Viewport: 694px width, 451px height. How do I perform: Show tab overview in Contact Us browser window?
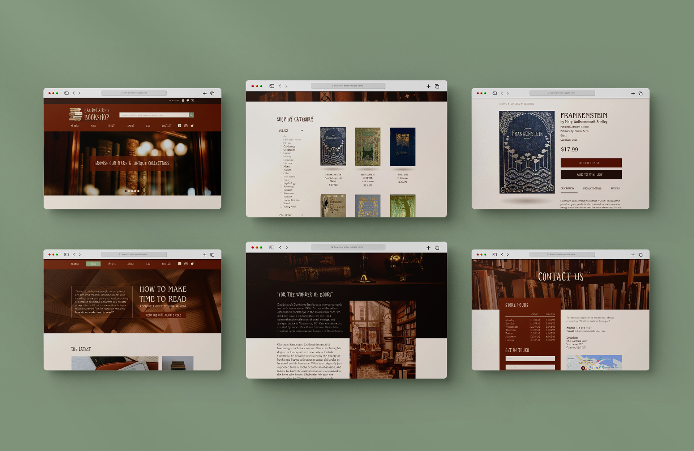tap(641, 255)
